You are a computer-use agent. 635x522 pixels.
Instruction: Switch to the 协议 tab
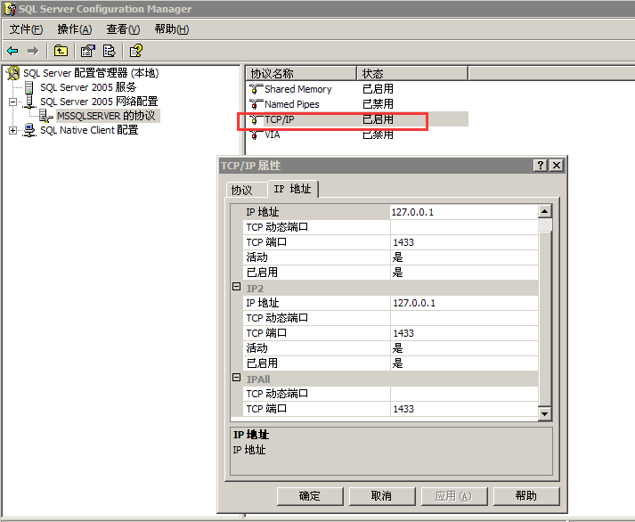pos(241,190)
